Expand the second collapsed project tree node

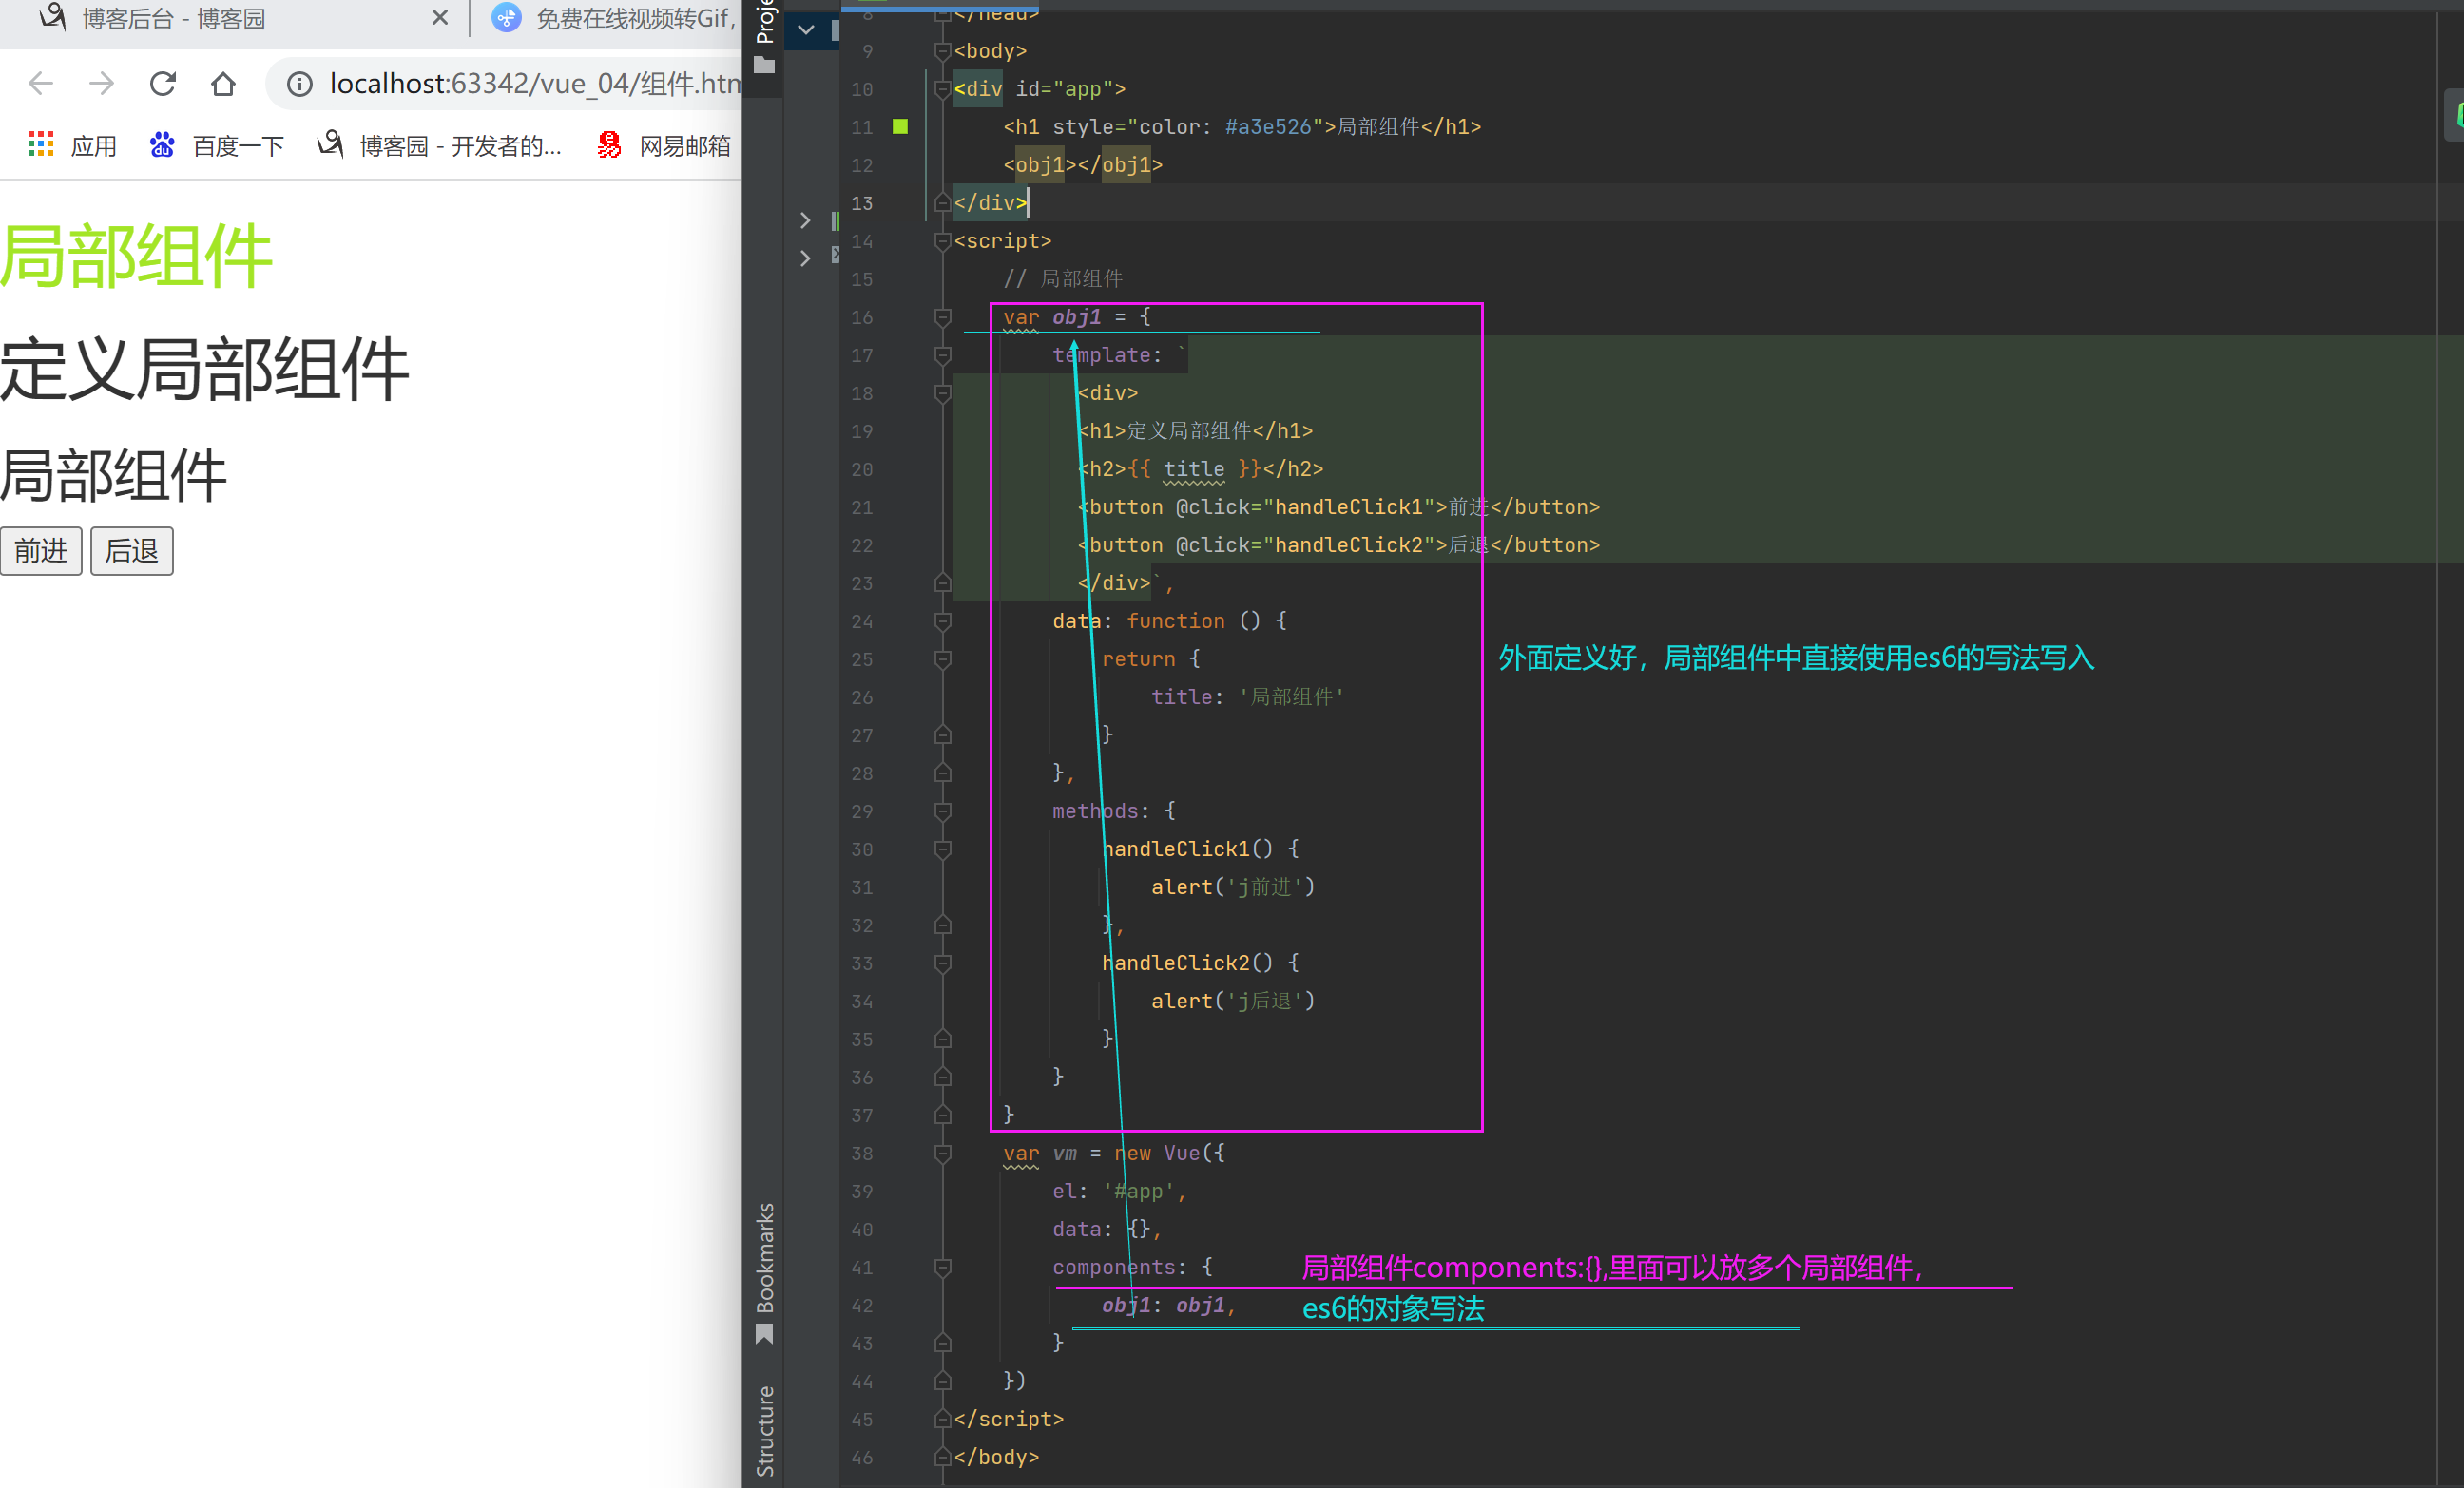click(x=806, y=258)
